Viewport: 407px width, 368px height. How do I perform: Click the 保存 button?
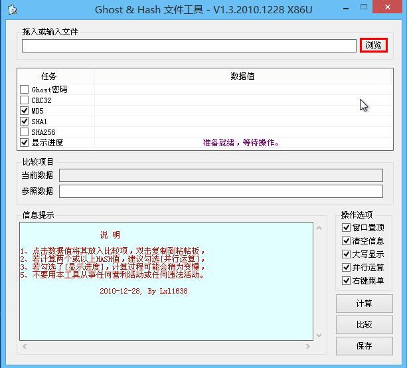[364, 346]
